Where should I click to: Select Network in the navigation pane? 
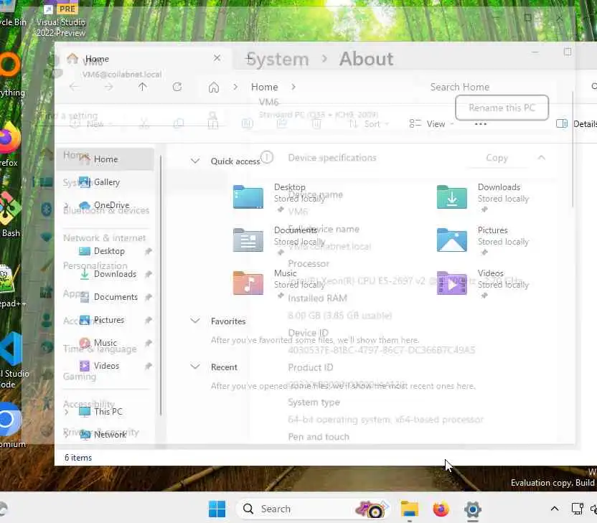pos(105,434)
